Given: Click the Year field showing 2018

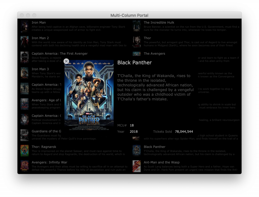Looking at the screenshot, I should [134, 132].
